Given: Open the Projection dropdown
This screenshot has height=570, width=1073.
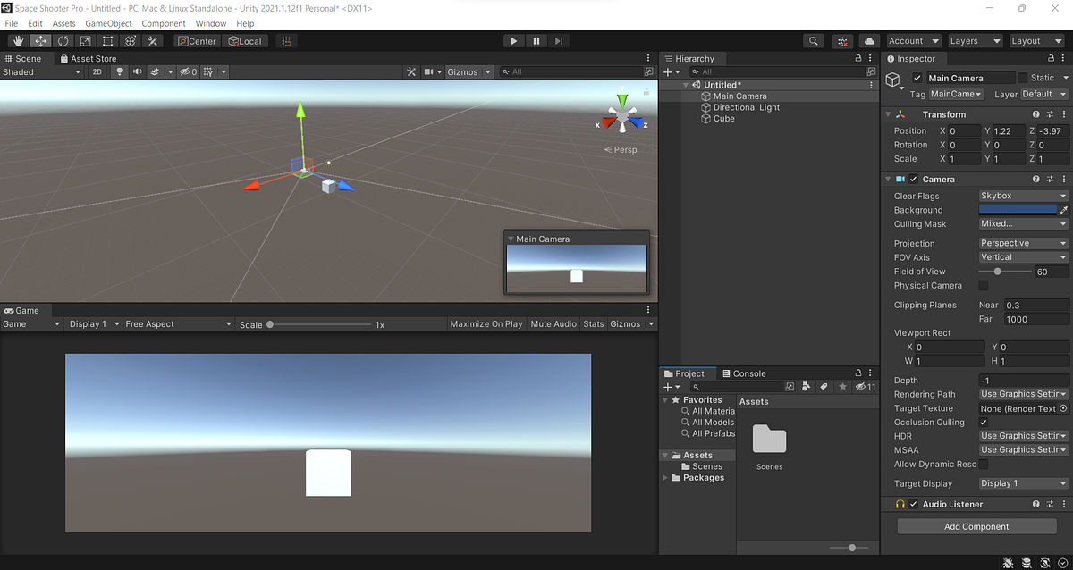Looking at the screenshot, I should [1022, 242].
